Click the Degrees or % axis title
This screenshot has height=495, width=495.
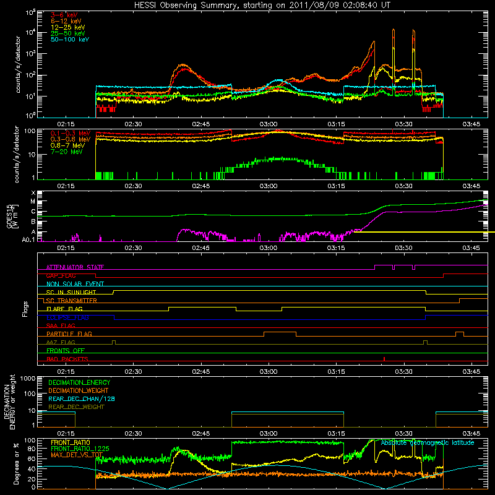point(17,463)
